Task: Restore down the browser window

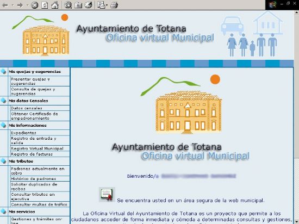Action: pos(288,4)
